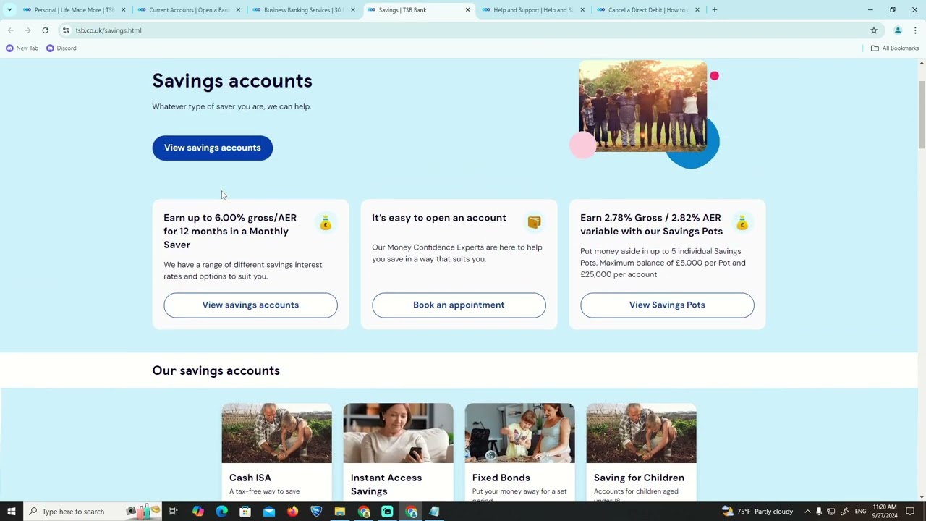Image resolution: width=926 pixels, height=521 pixels.
Task: Bookmark this page with the star icon
Action: tap(874, 30)
